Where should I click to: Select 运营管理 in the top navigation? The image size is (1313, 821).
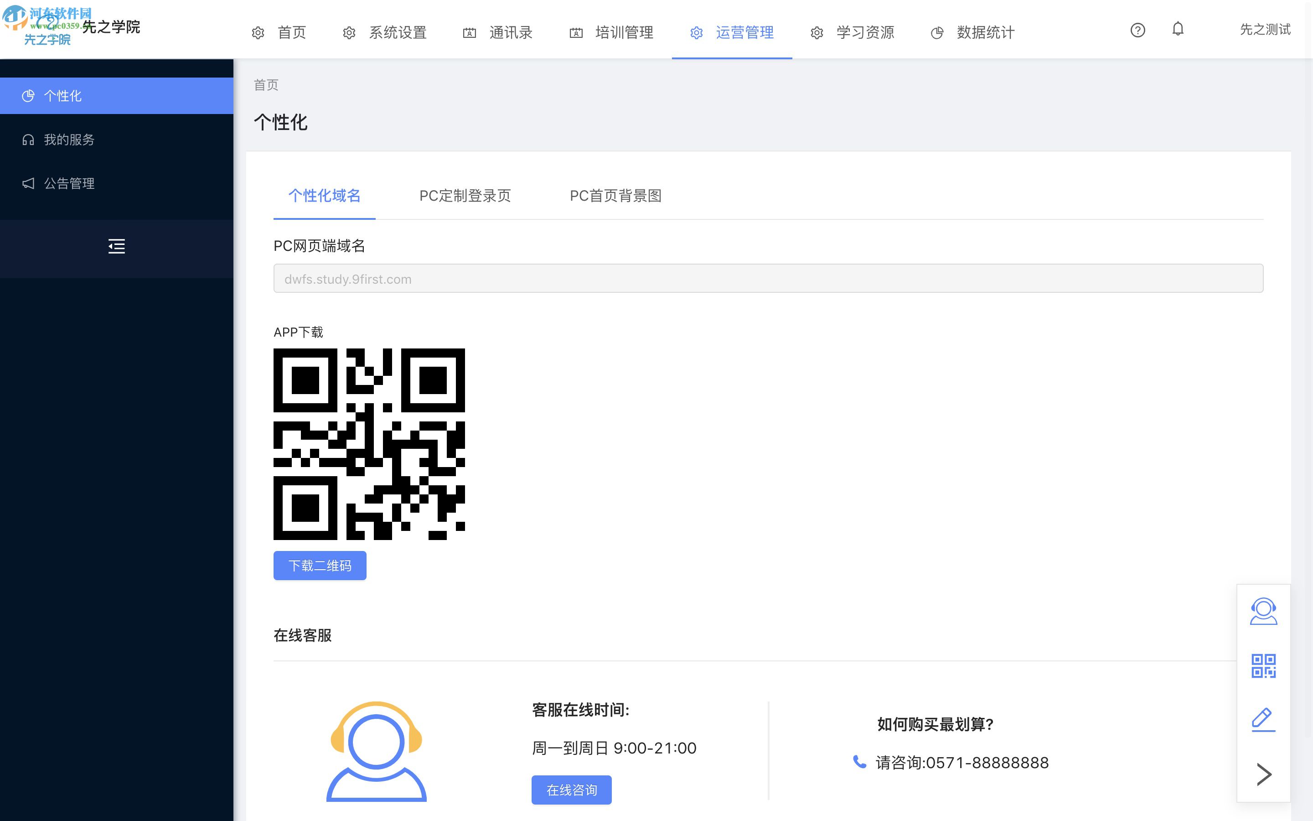click(x=731, y=32)
